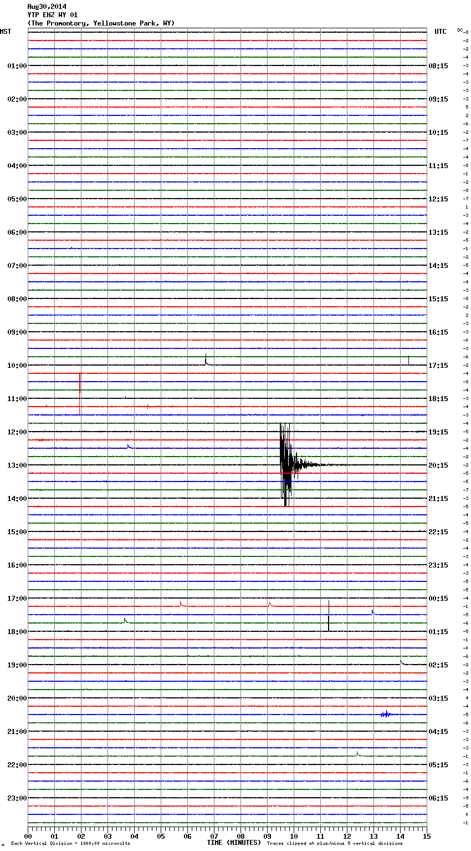Click the UTC label "04:15"
The width and height of the screenshot is (471, 851).
438,732
